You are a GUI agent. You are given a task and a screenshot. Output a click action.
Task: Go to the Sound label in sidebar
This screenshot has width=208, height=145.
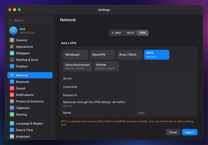[21, 88]
